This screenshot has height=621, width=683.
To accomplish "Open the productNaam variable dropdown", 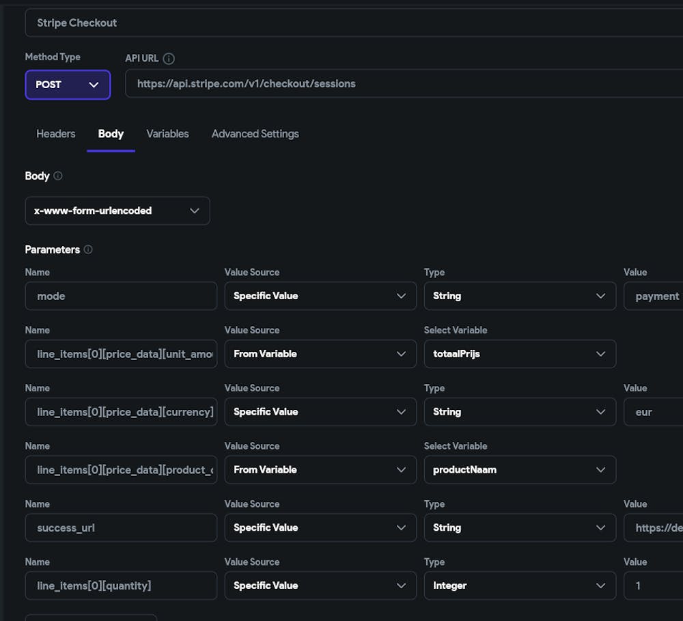I will (520, 470).
